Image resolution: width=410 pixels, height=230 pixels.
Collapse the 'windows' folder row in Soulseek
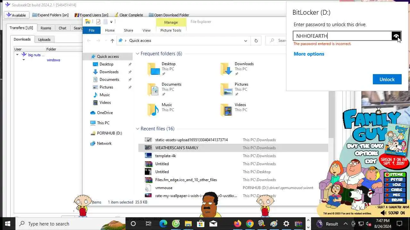tap(23, 60)
